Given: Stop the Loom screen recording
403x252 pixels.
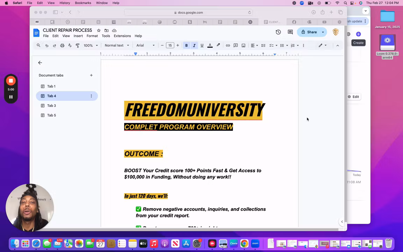Looking at the screenshot, I should tap(11, 81).
